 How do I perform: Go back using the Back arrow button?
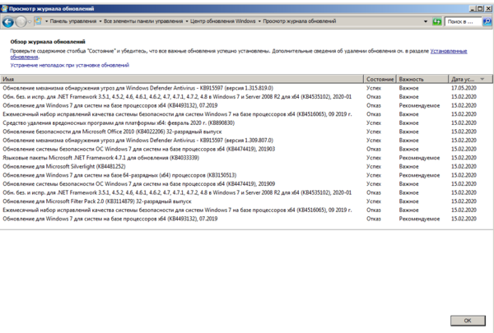point(8,21)
